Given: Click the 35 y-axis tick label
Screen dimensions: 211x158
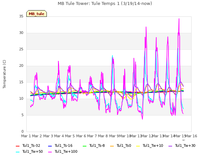Looking at the screenshot, I should point(21,16).
